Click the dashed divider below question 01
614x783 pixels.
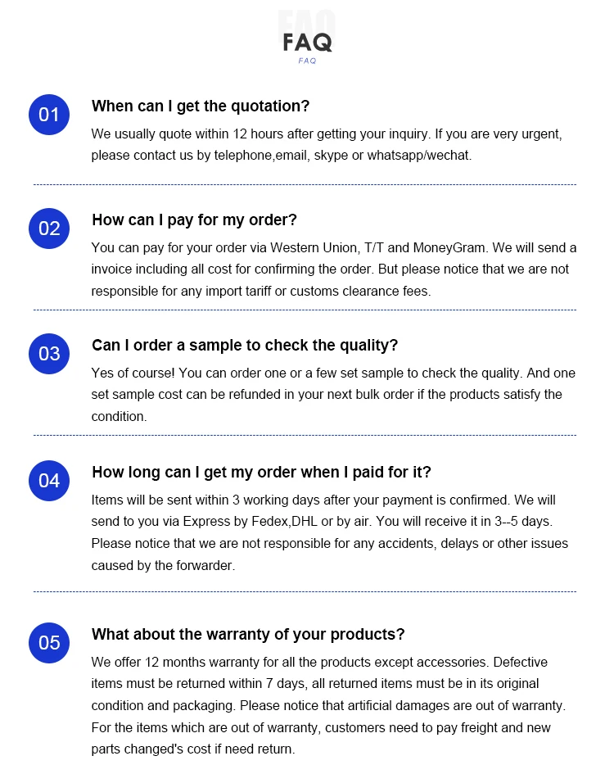tap(305, 185)
